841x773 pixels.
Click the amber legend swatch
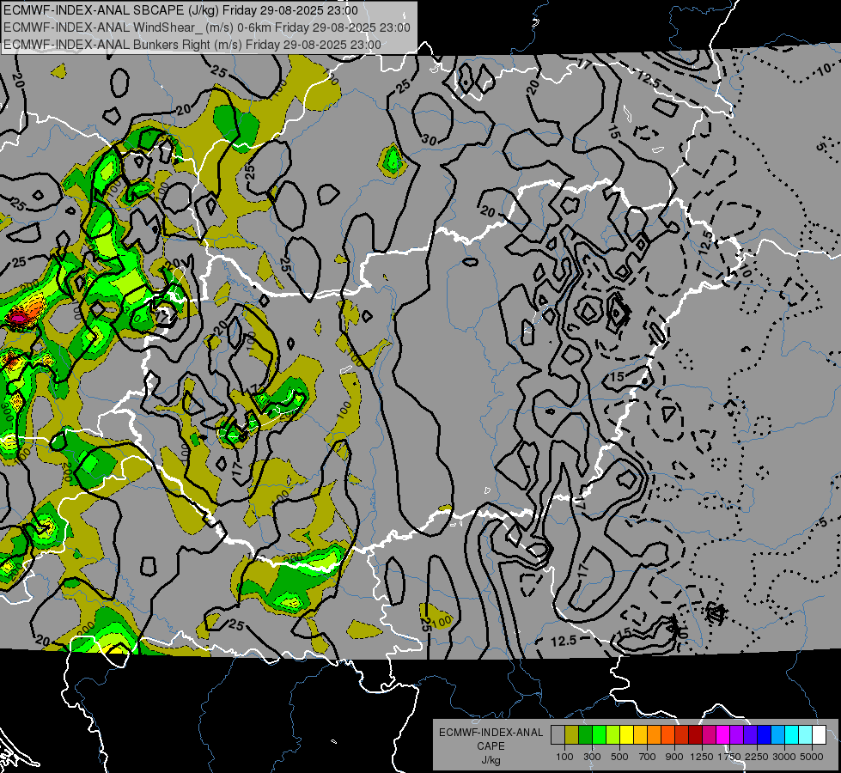[640, 734]
